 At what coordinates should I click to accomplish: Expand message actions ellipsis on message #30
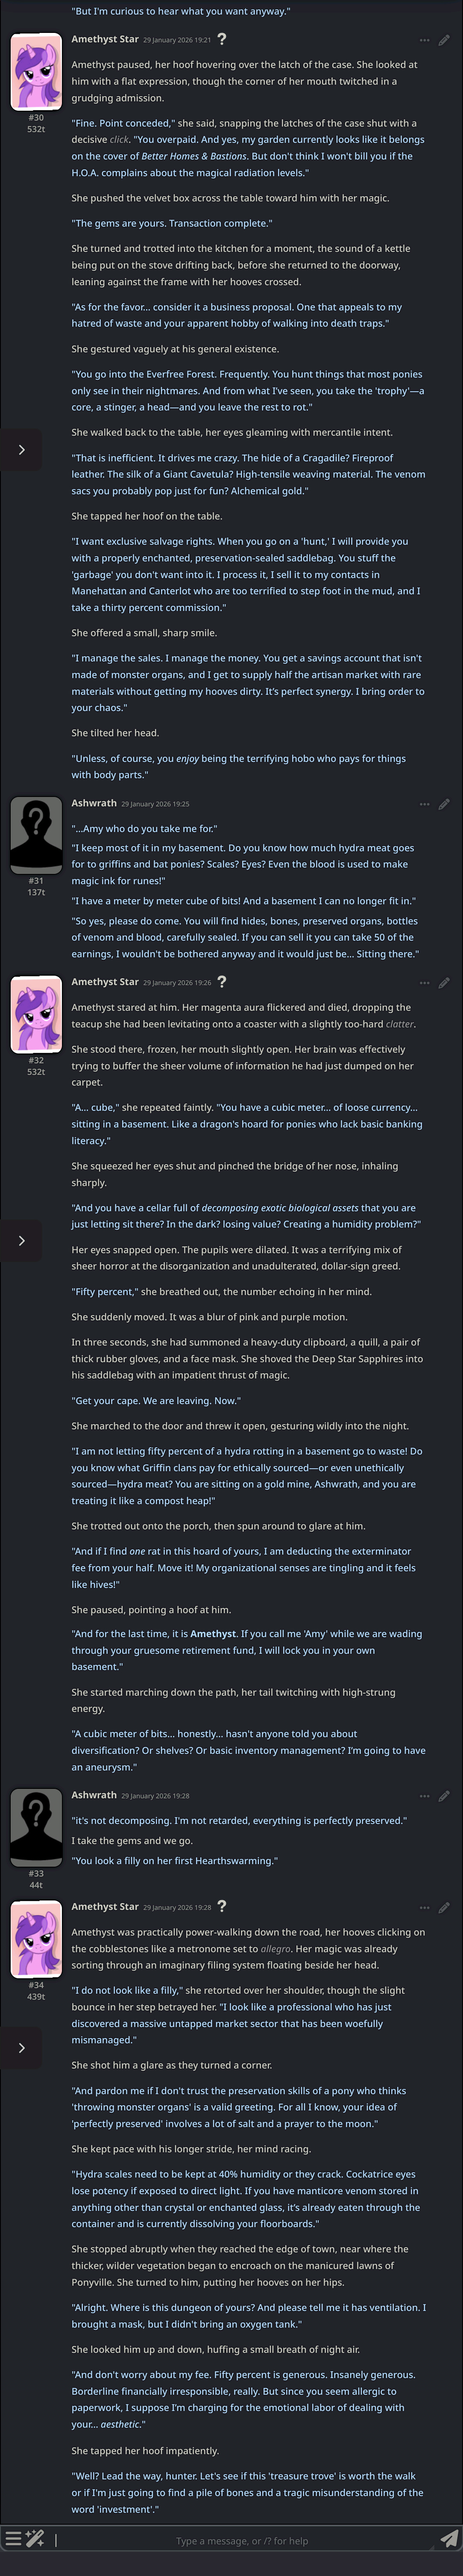(x=424, y=40)
